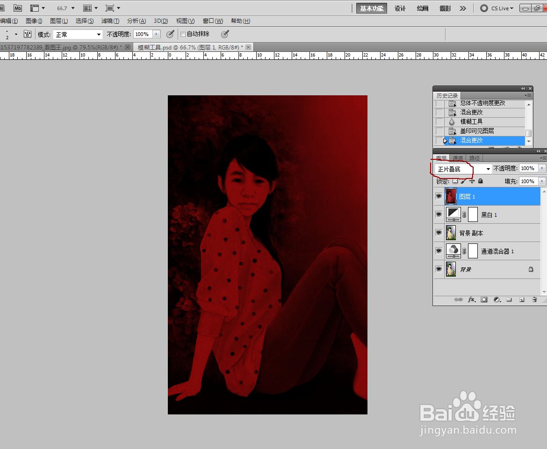The width and height of the screenshot is (547, 449).
Task: Click tablet pressure opacity airbrush icon
Action: [170, 34]
